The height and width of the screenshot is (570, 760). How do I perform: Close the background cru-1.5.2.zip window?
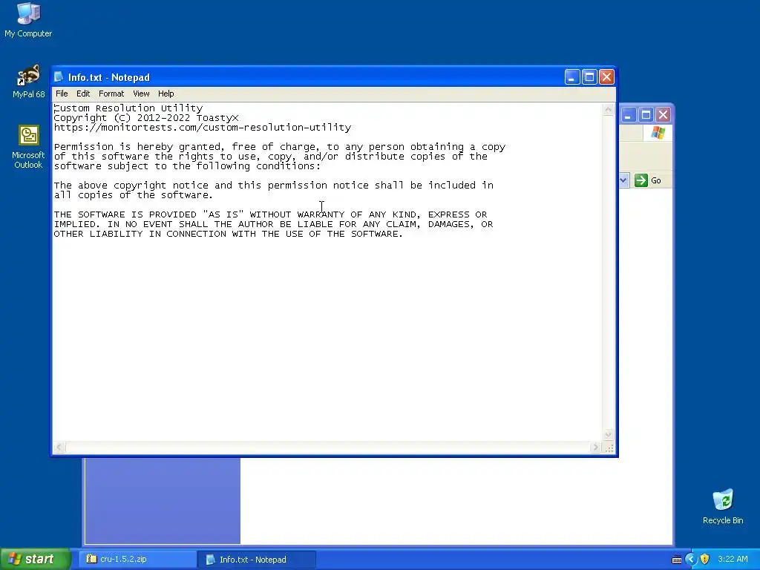(663, 115)
